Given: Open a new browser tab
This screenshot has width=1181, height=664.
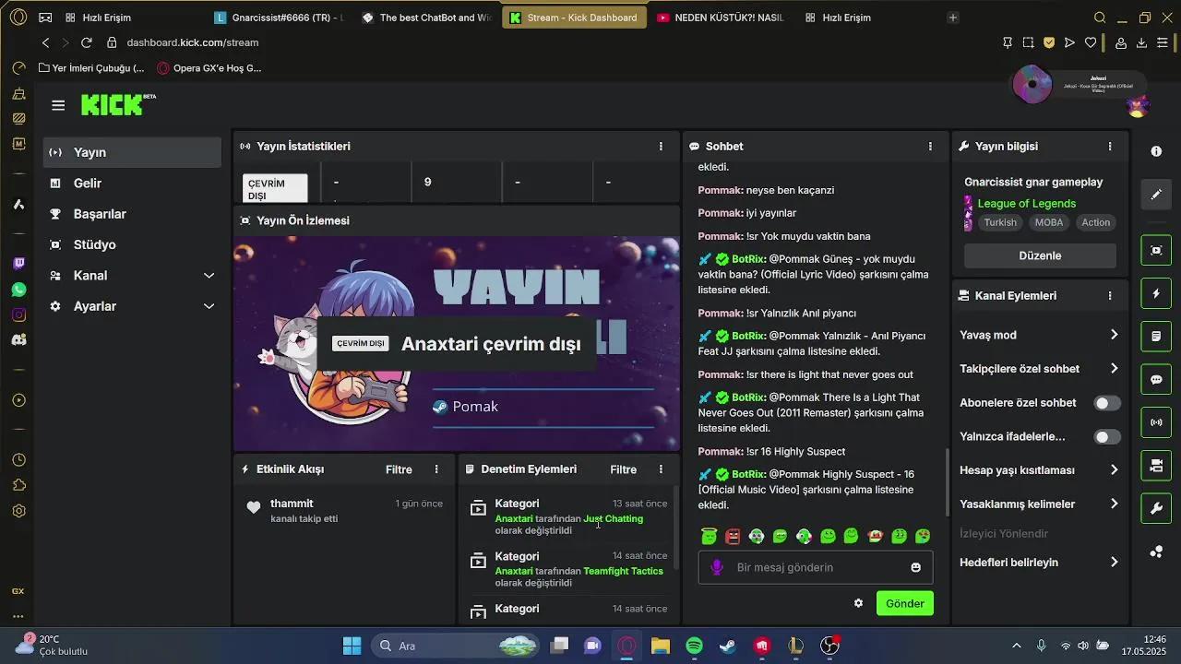Looking at the screenshot, I should click(x=953, y=18).
